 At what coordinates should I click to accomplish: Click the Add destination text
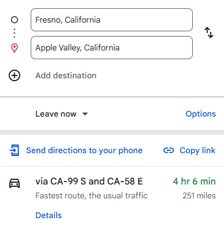coord(66,75)
